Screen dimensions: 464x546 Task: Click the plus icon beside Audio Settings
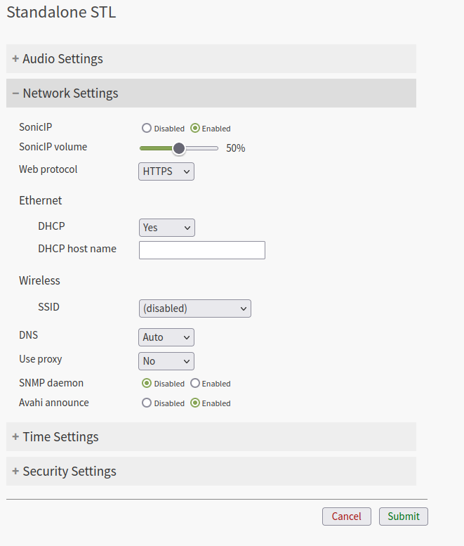click(15, 59)
